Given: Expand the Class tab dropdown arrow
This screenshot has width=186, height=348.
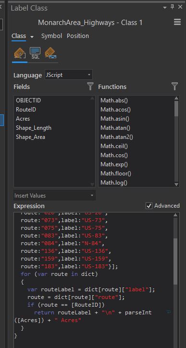Looking at the screenshot, I should point(32,37).
